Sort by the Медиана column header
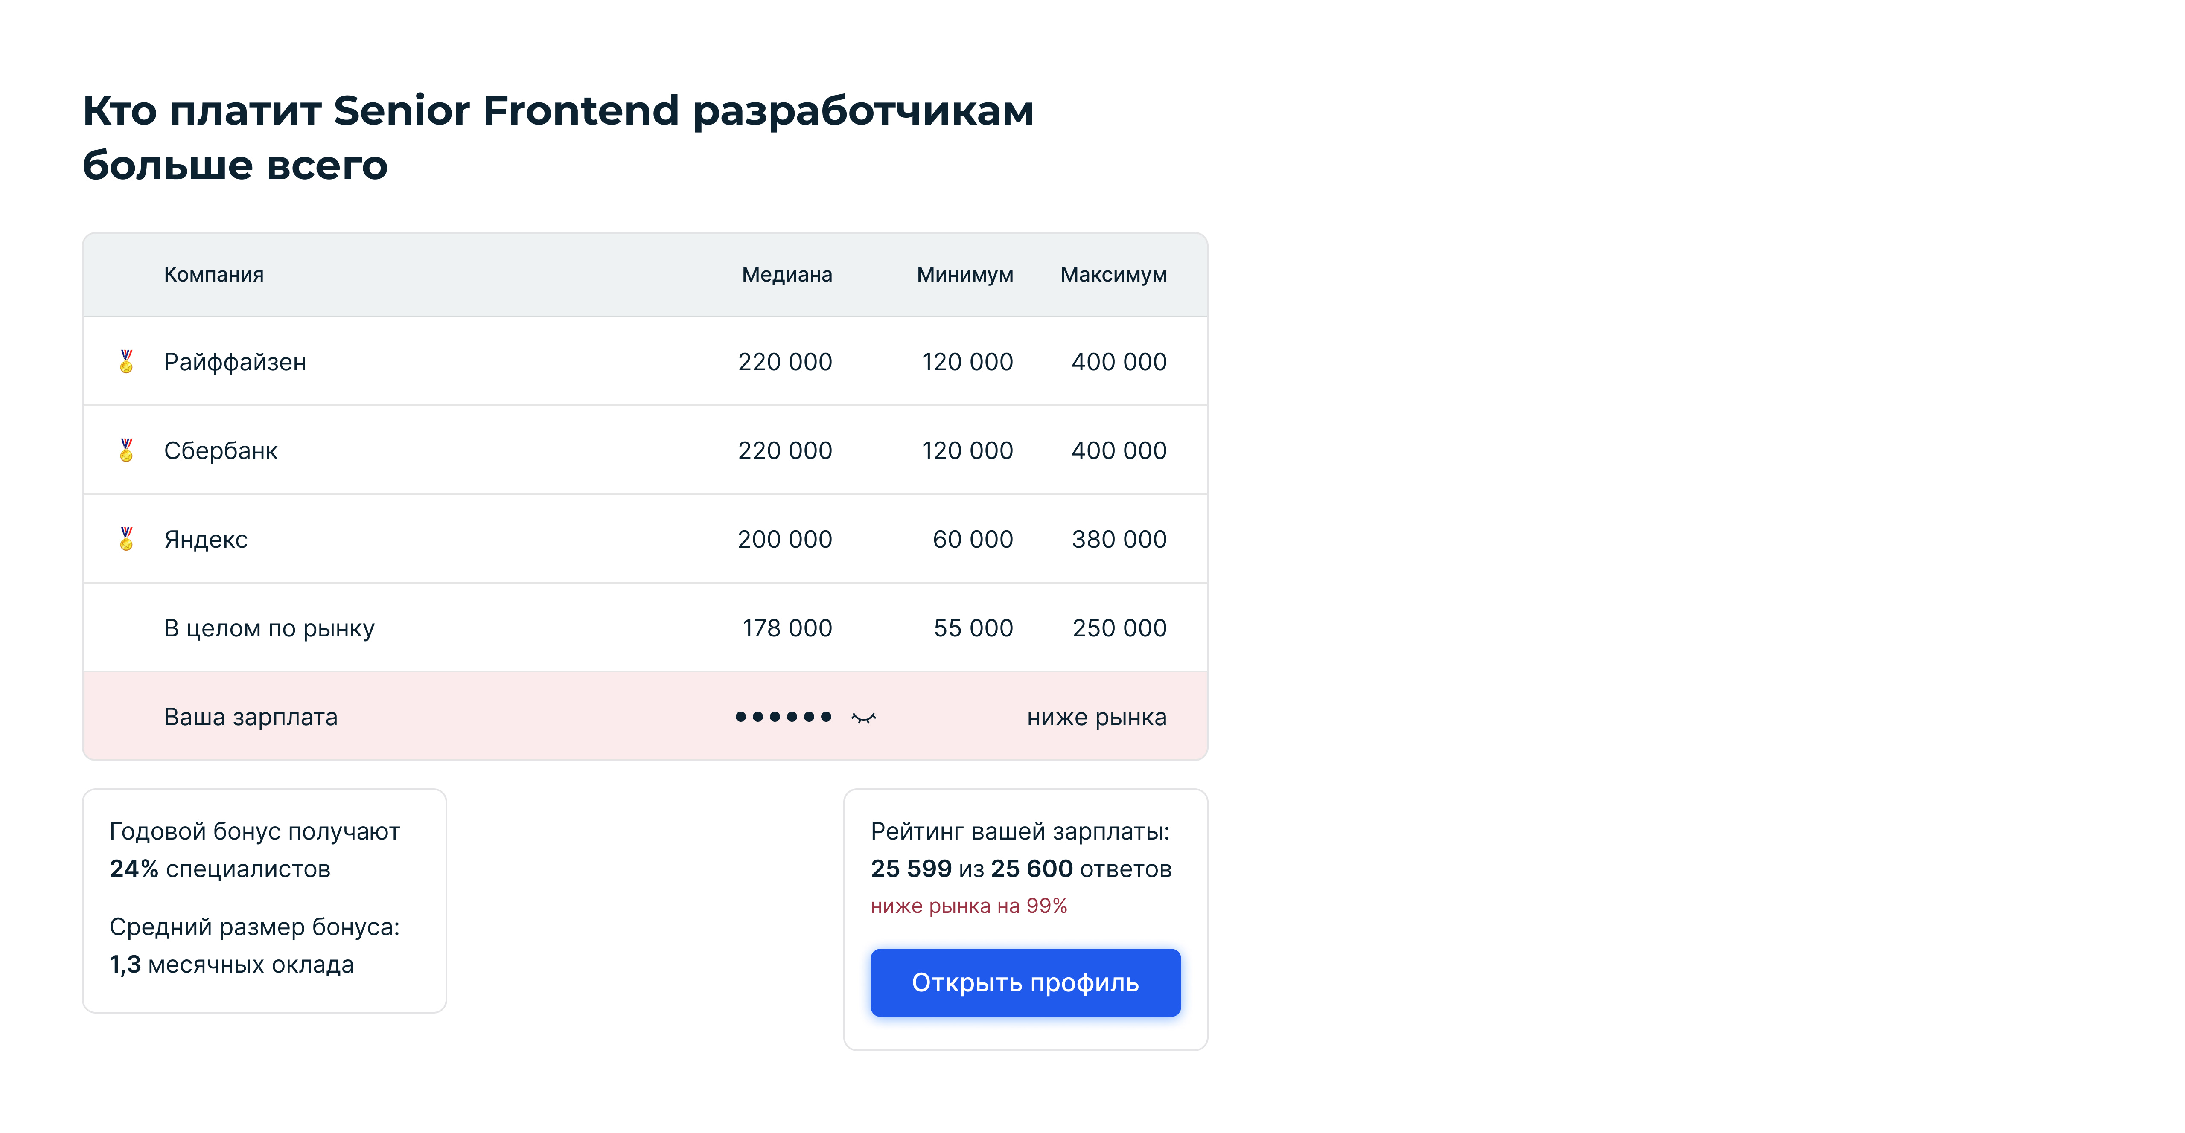Screen dimensions: 2185x1133 (x=786, y=274)
